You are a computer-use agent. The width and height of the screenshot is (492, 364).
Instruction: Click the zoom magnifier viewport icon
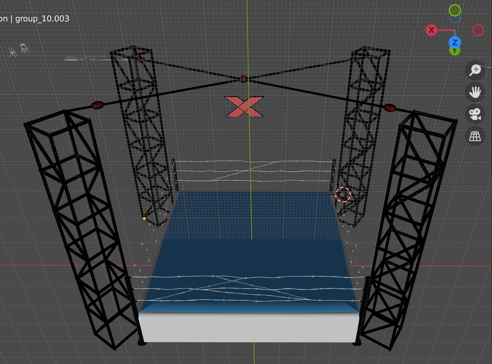475,70
